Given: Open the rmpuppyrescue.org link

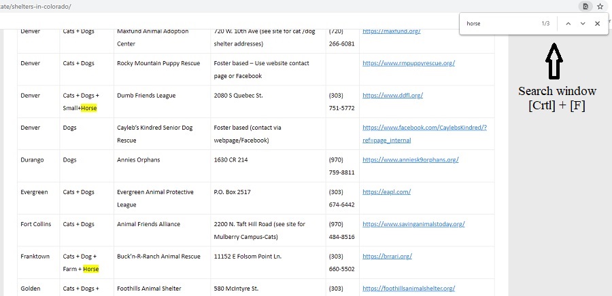Looking at the screenshot, I should coord(409,63).
